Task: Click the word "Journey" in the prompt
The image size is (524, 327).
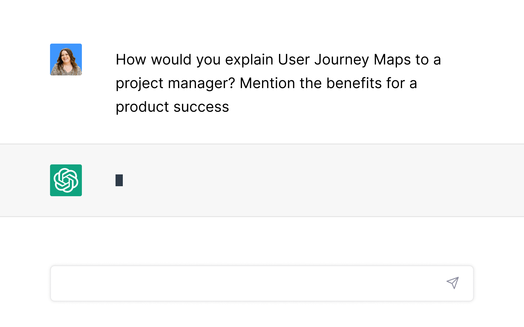Action: pos(341,60)
